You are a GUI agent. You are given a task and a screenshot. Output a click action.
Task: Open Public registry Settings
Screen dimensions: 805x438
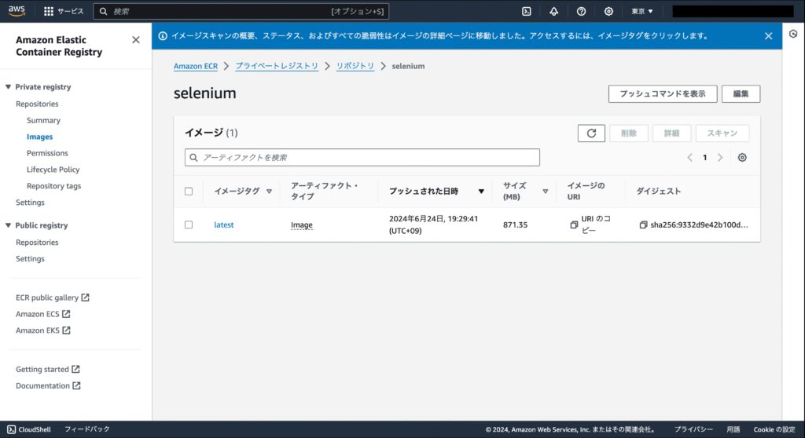pyautogui.click(x=30, y=258)
